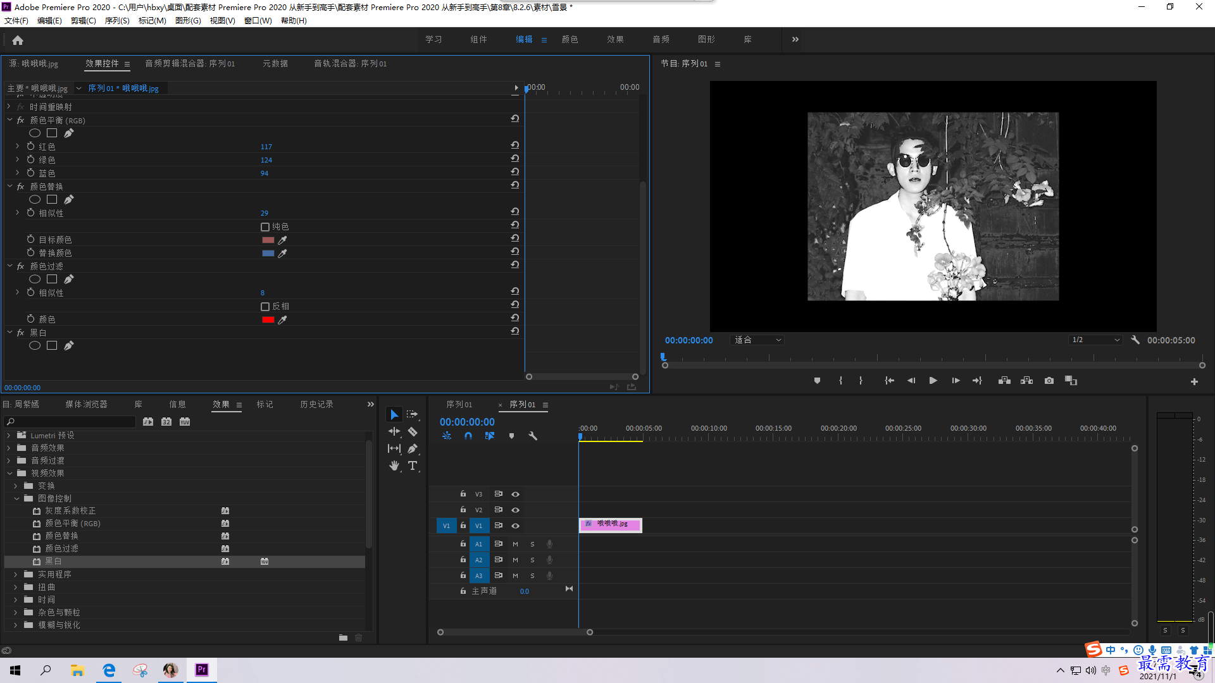
Task: Expand the 扭曲 effects folder
Action: pos(16,587)
